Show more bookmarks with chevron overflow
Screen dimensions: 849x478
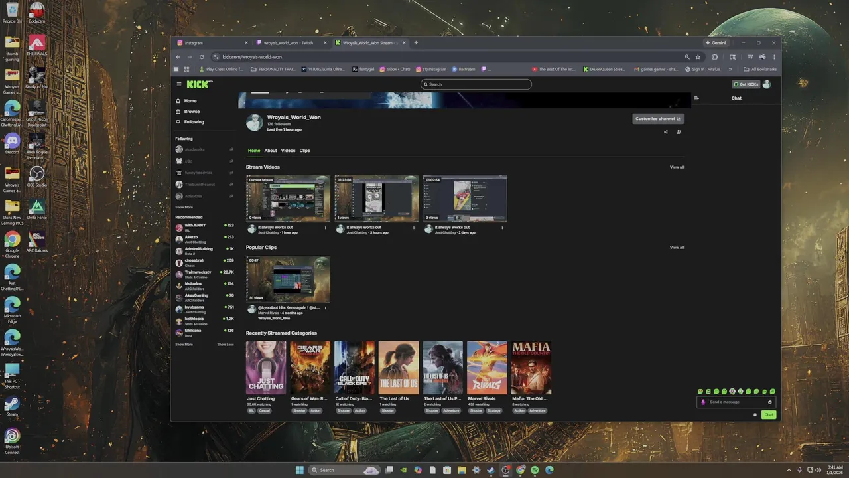click(x=730, y=69)
